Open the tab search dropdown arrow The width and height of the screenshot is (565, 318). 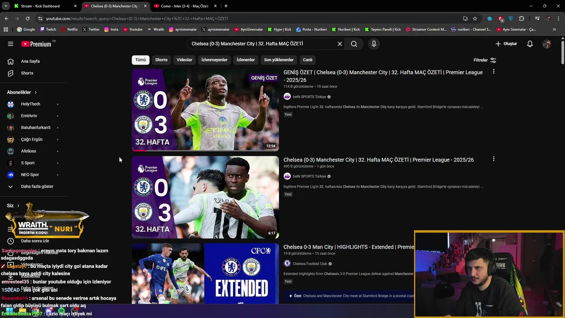(x=5, y=6)
